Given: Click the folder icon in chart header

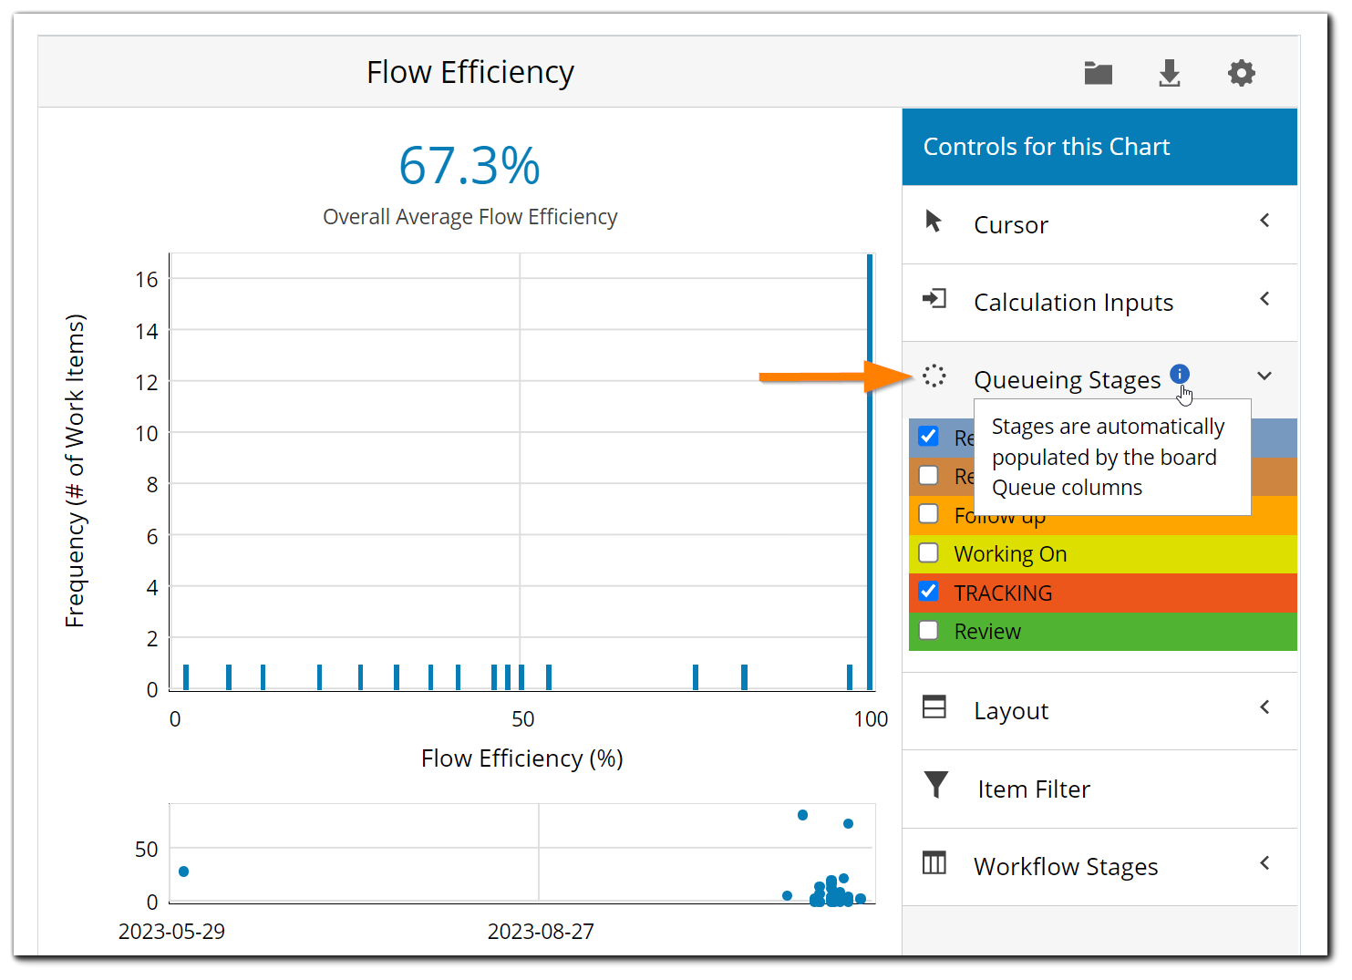Looking at the screenshot, I should pos(1098,73).
